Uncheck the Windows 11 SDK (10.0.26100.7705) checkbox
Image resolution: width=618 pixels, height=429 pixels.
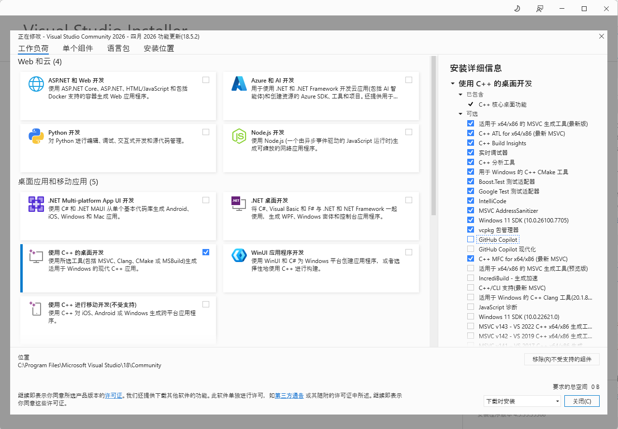tap(471, 220)
